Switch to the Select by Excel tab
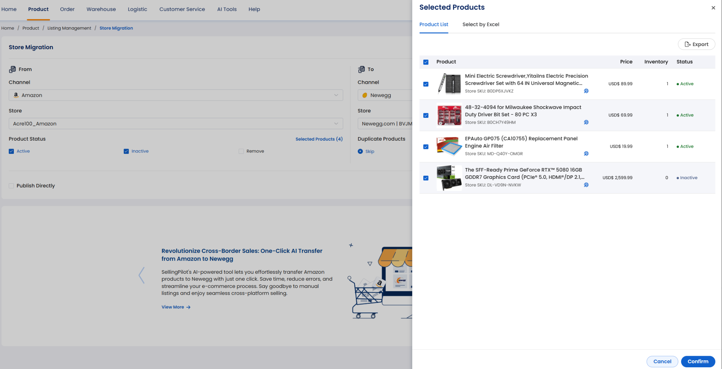Screen dimensions: 722x369 [x=481, y=25]
